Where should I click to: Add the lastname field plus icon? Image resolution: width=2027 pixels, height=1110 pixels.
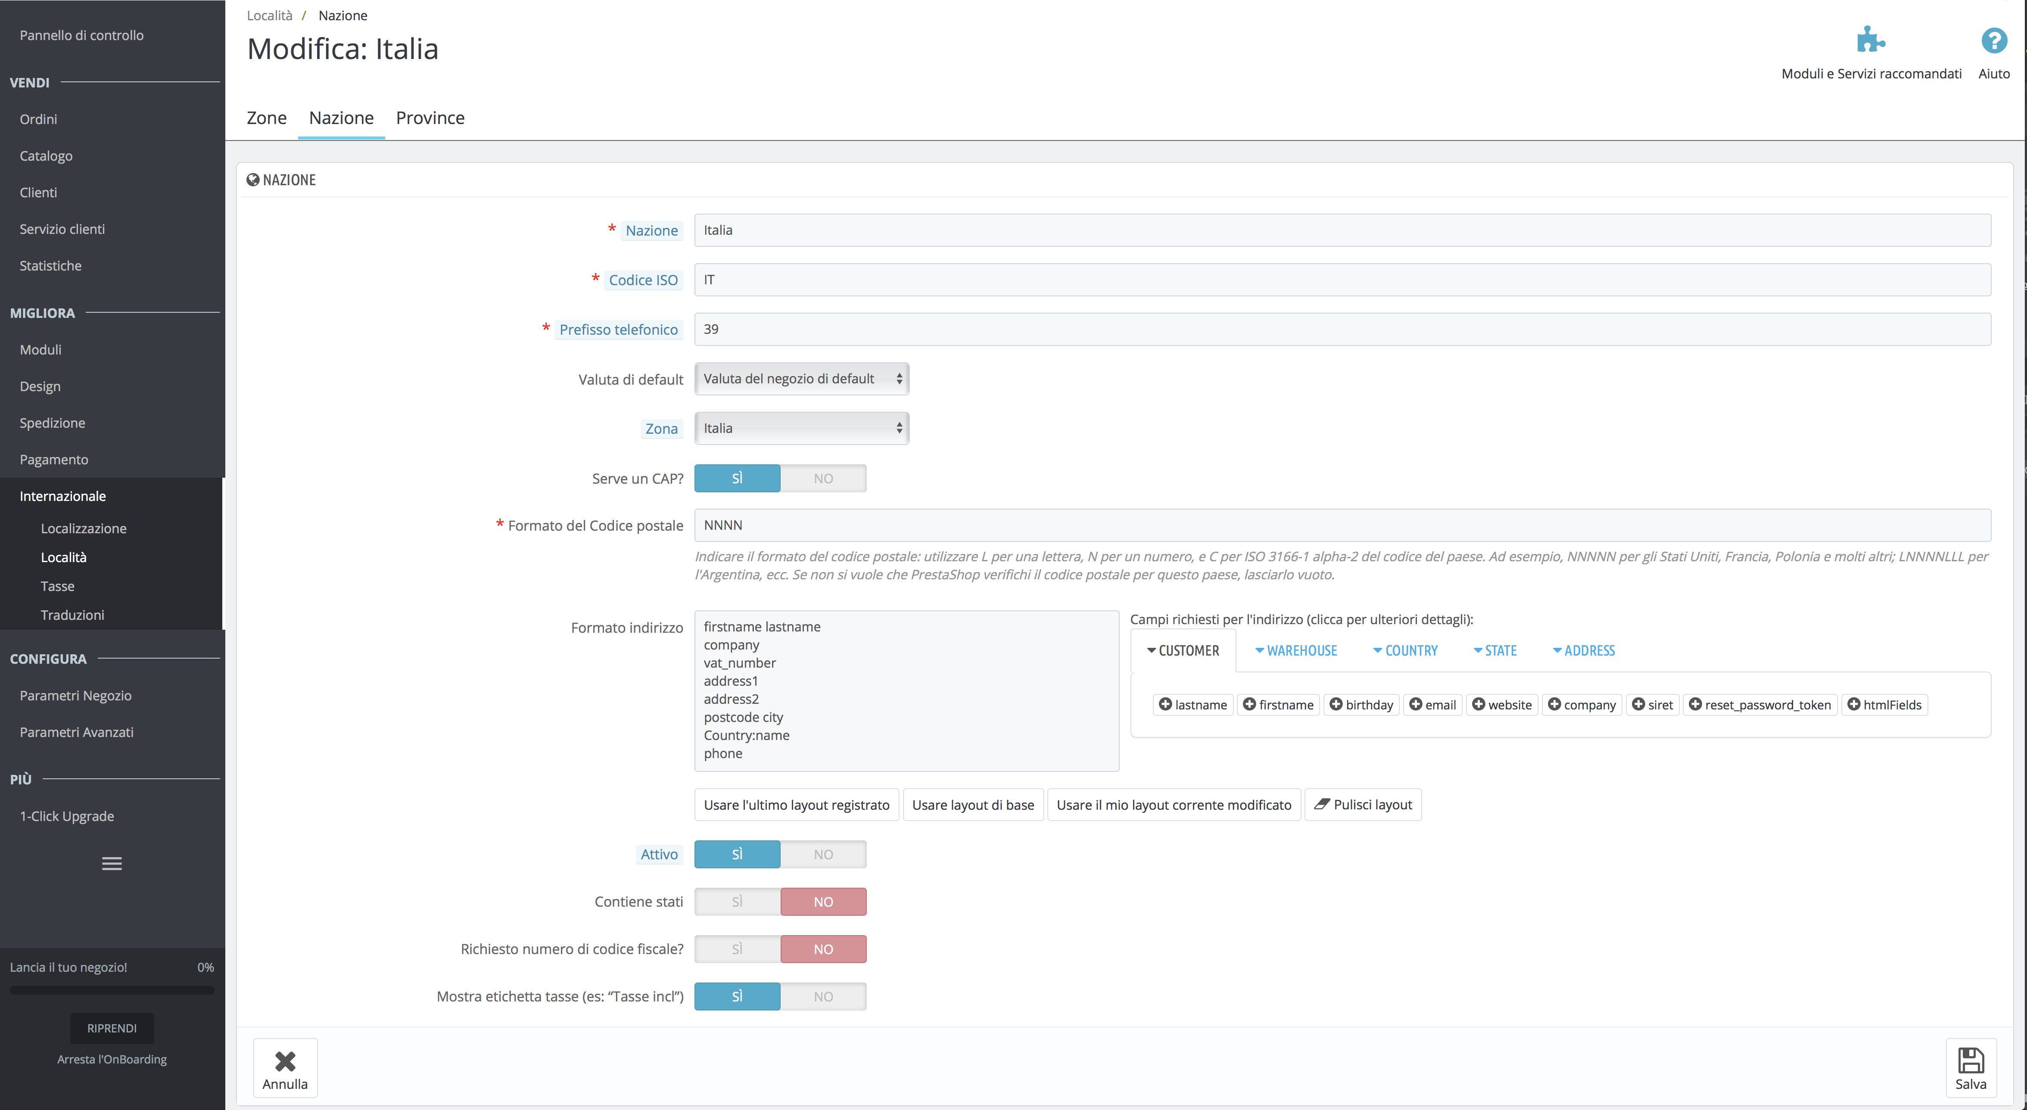point(1165,704)
